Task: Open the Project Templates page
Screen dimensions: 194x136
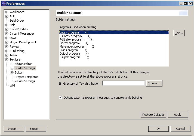Action: click(26, 77)
